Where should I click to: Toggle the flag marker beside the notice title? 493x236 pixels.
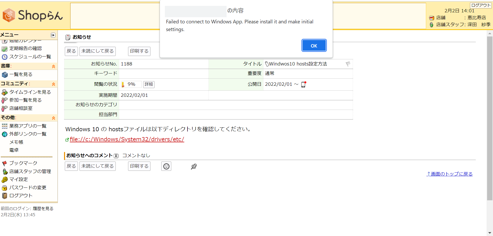[348, 64]
